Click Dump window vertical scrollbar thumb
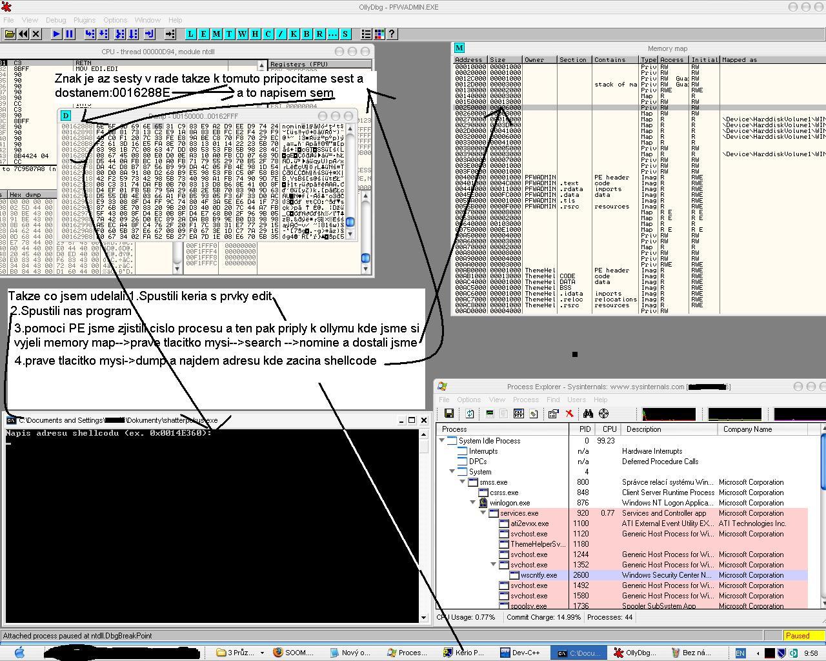 click(x=350, y=222)
